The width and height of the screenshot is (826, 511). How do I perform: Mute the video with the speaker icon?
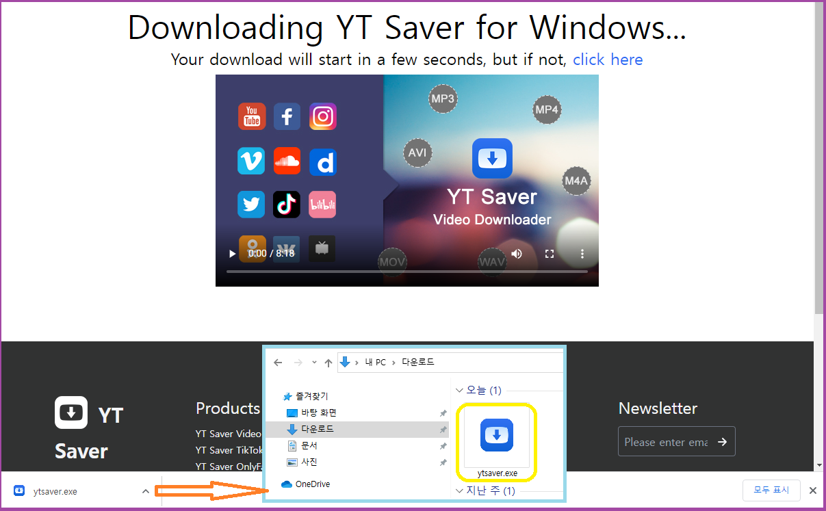pos(517,254)
